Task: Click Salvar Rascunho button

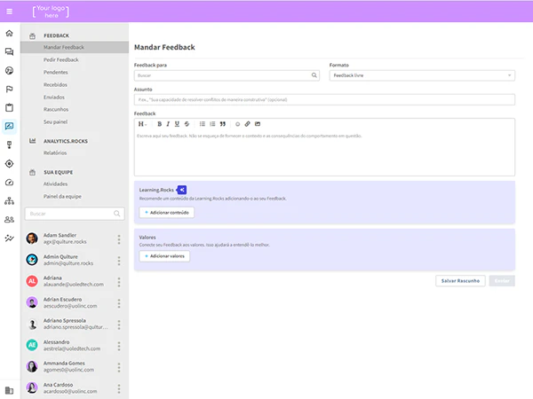Action: pyautogui.click(x=460, y=281)
